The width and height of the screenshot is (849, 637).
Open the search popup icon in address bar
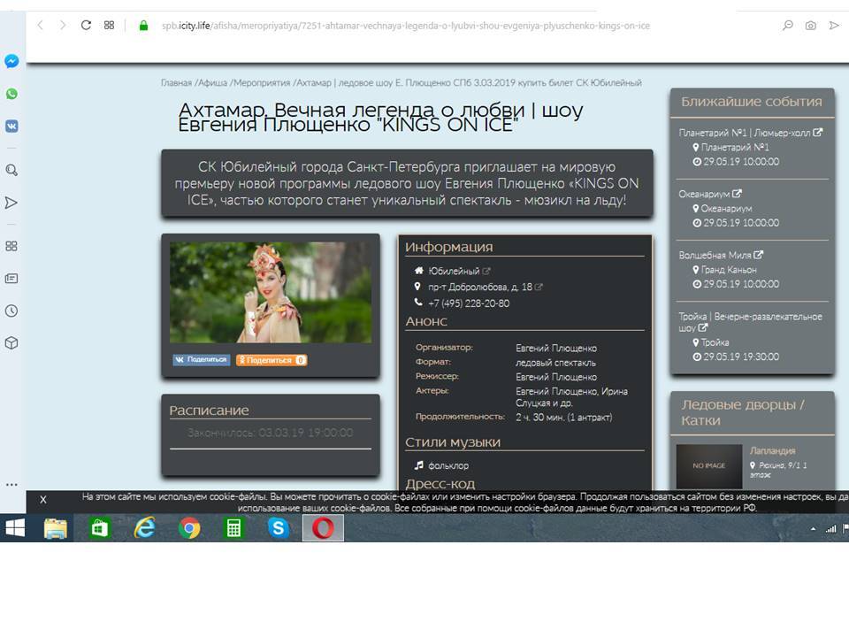coord(788,26)
